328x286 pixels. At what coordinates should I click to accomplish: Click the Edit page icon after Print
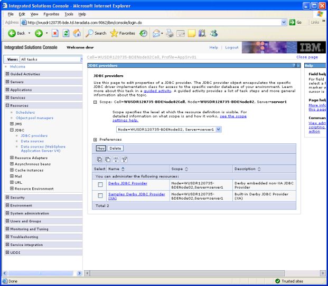181,33
